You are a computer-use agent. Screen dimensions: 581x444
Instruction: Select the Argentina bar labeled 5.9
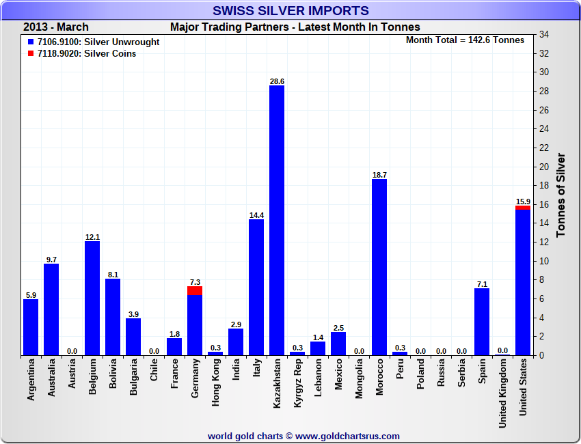[x=31, y=327]
